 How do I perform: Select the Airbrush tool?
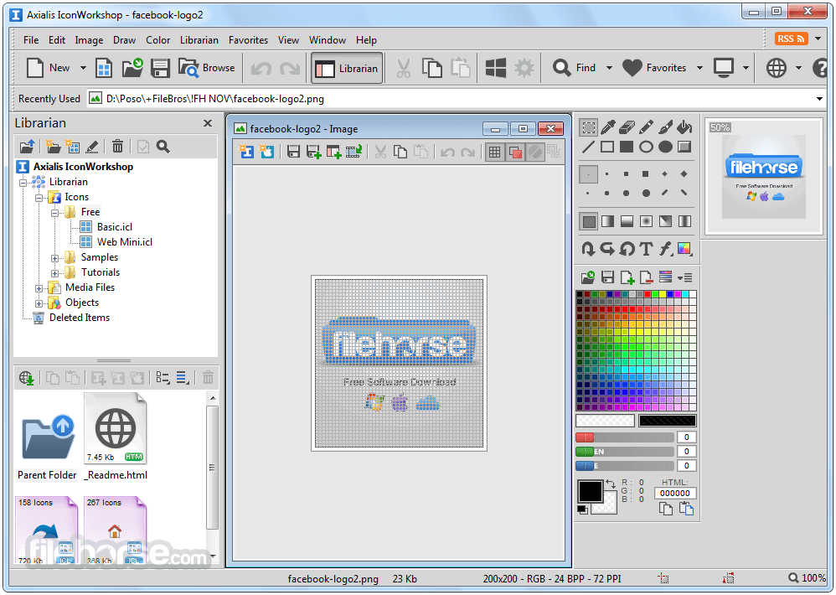pyautogui.click(x=666, y=127)
